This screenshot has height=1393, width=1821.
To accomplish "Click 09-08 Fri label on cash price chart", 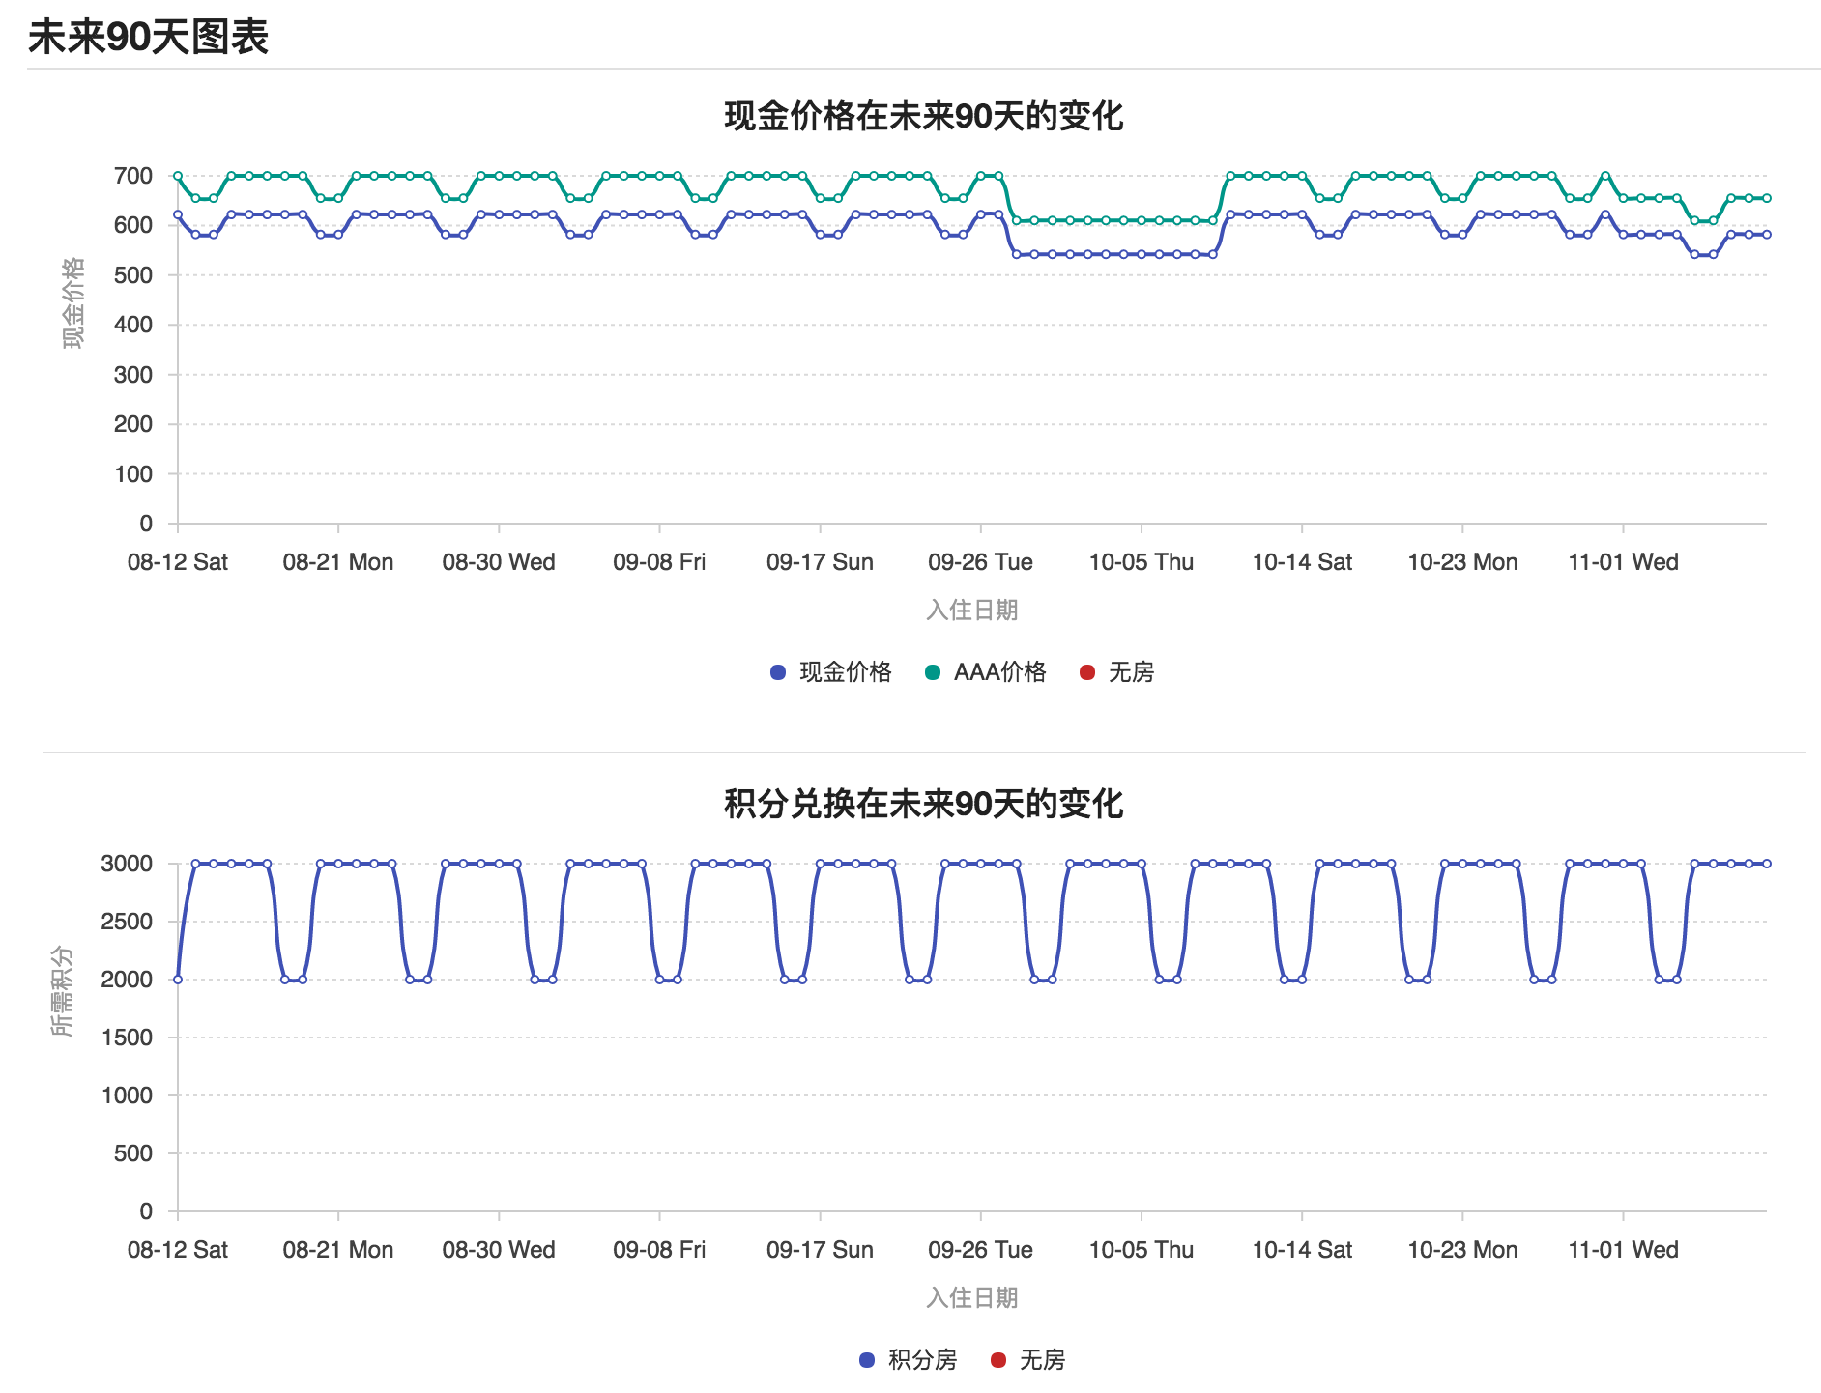I will 659,562.
